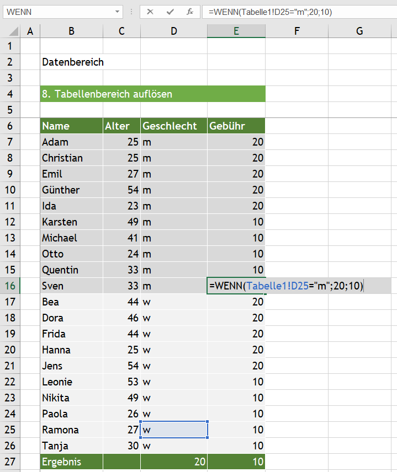Click the Gebühr header cell
This screenshot has height=472, width=397.
pos(236,126)
